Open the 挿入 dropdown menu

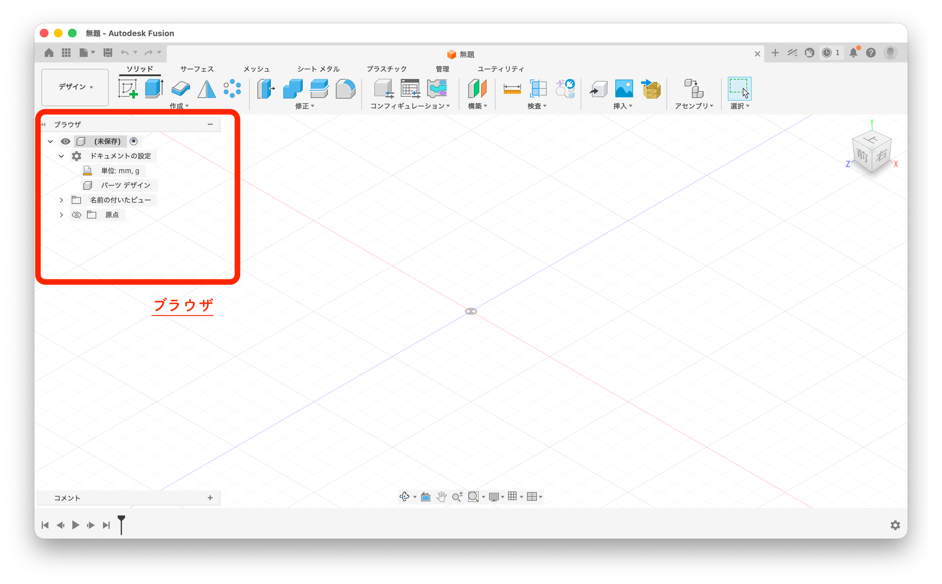(x=623, y=106)
